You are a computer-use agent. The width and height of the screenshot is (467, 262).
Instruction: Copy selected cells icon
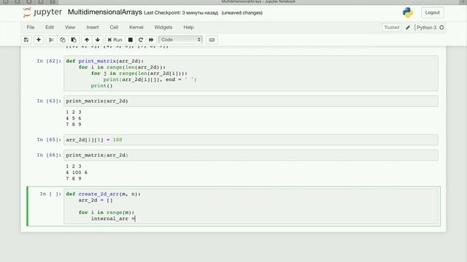click(x=62, y=40)
